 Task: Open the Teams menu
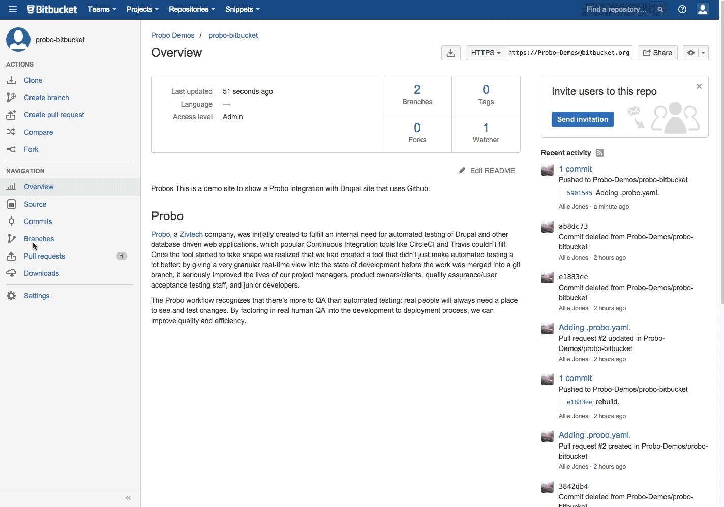point(101,9)
